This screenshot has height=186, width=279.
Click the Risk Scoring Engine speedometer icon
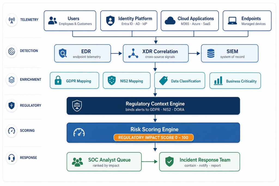pos(79,132)
